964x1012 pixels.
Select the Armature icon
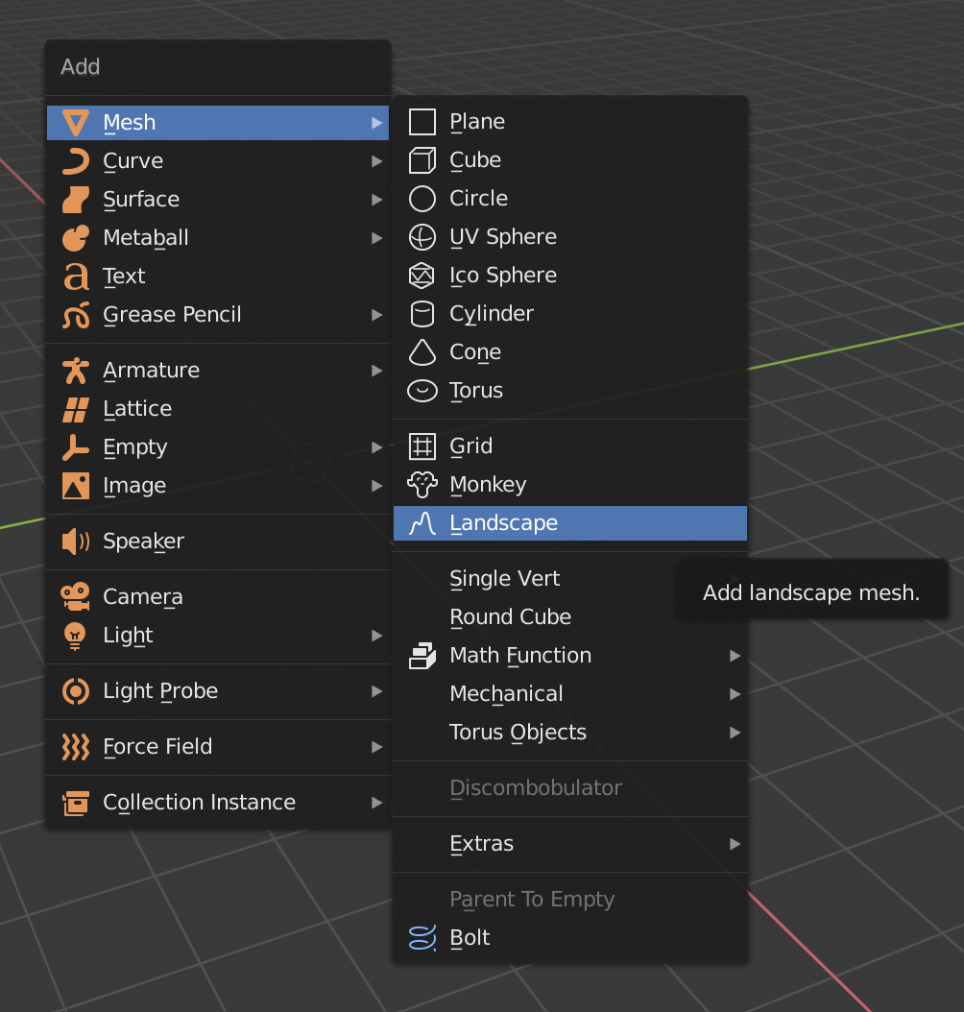(x=75, y=370)
